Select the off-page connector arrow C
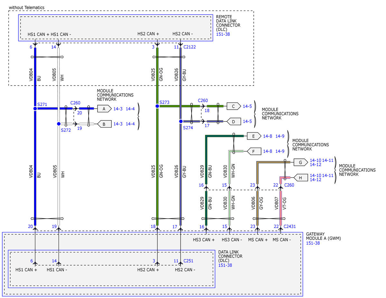Image resolution: width=386 pixels, height=298 pixels. 234,106
